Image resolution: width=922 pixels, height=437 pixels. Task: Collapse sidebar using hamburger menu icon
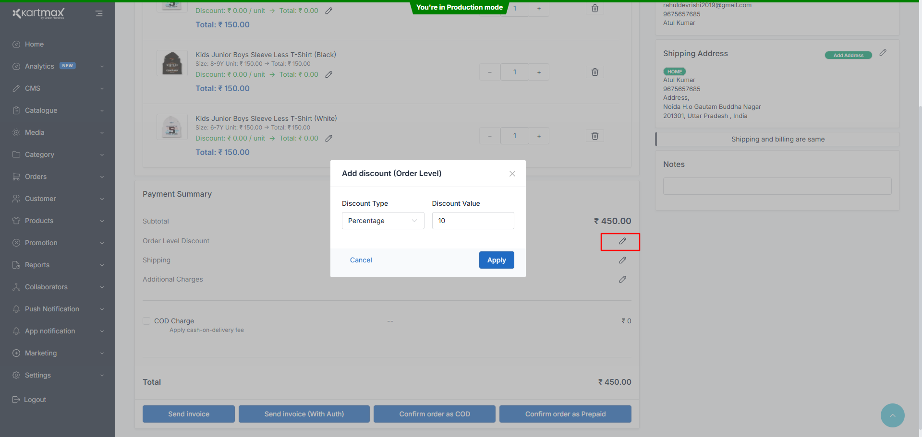99,13
